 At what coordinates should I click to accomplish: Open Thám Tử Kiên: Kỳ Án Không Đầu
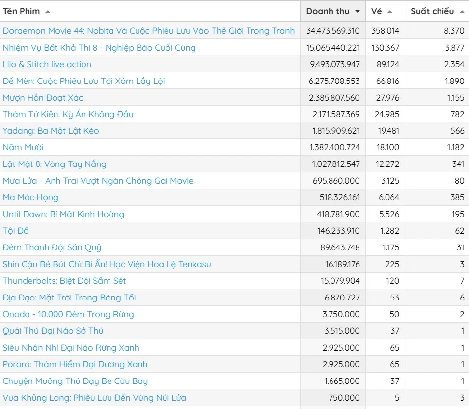pyautogui.click(x=68, y=114)
